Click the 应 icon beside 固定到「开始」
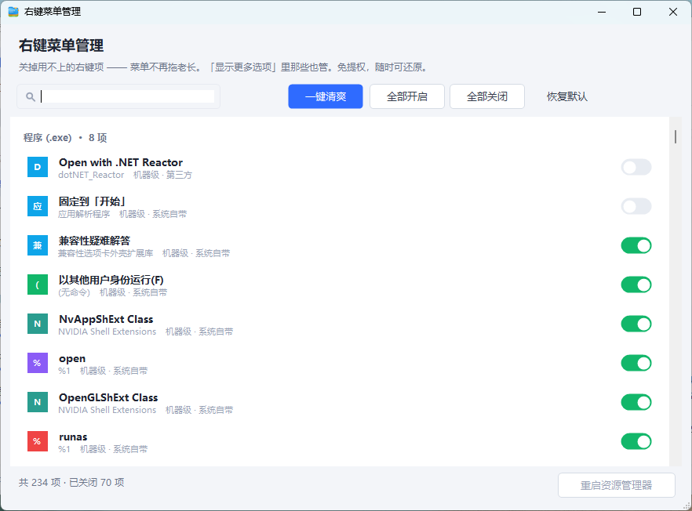This screenshot has height=511, width=692. pyautogui.click(x=38, y=206)
